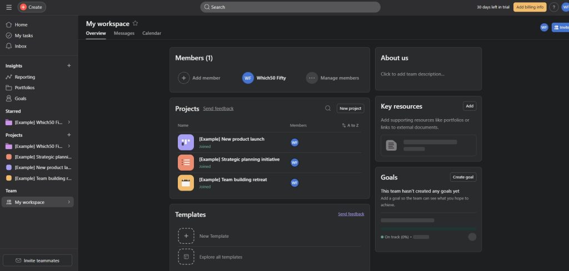569x271 pixels.
Task: Search projects with the magnifier icon
Action: click(328, 109)
